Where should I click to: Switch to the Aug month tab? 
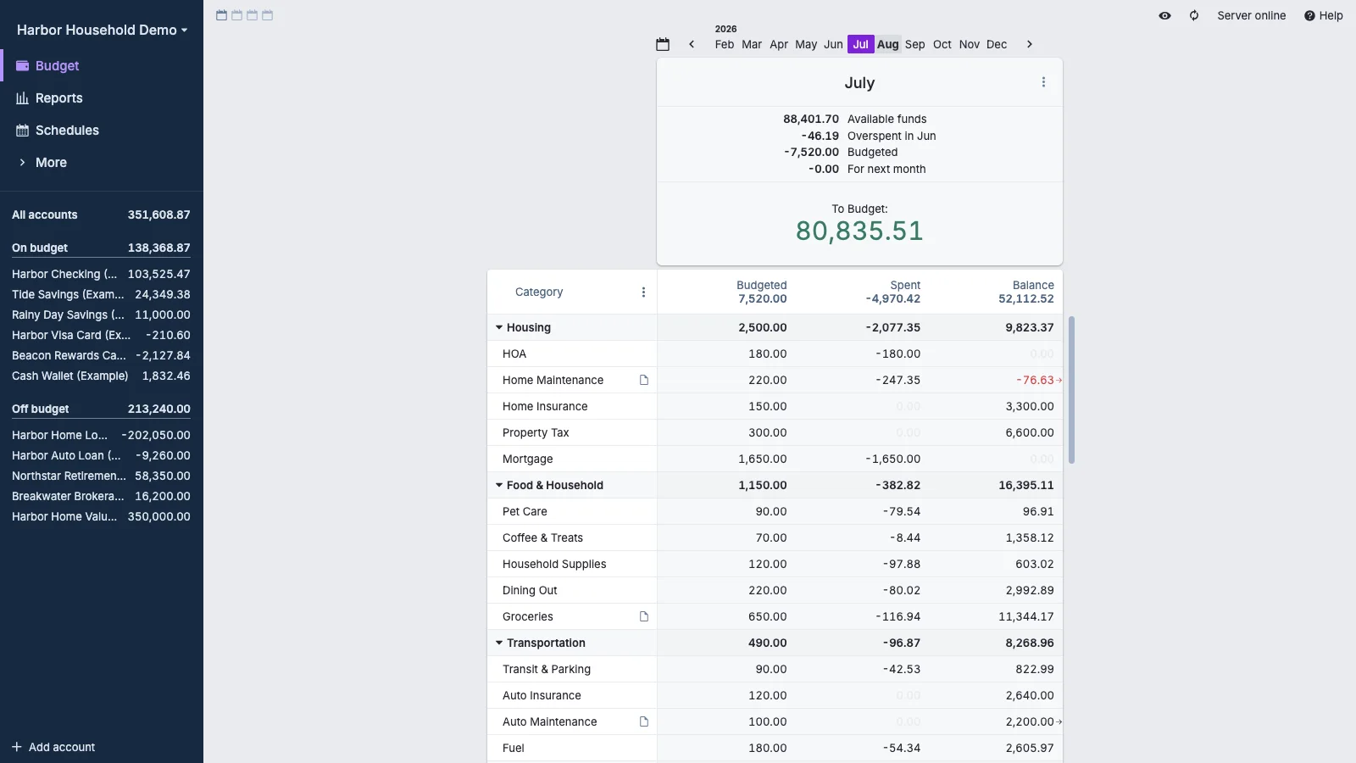pos(887,44)
